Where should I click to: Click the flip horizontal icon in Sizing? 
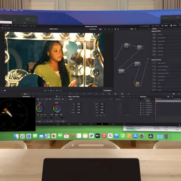click(x=100, y=115)
